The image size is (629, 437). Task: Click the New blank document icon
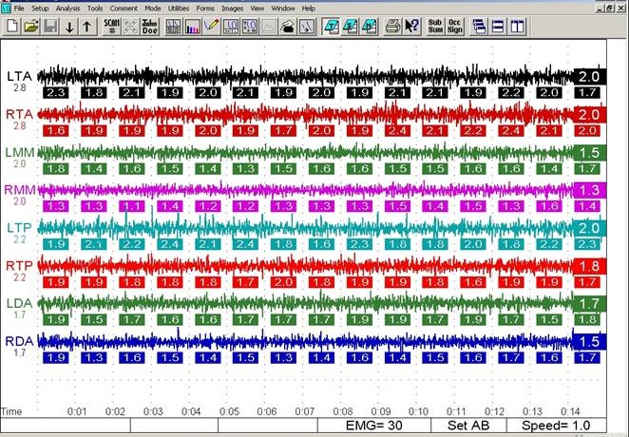pyautogui.click(x=12, y=27)
